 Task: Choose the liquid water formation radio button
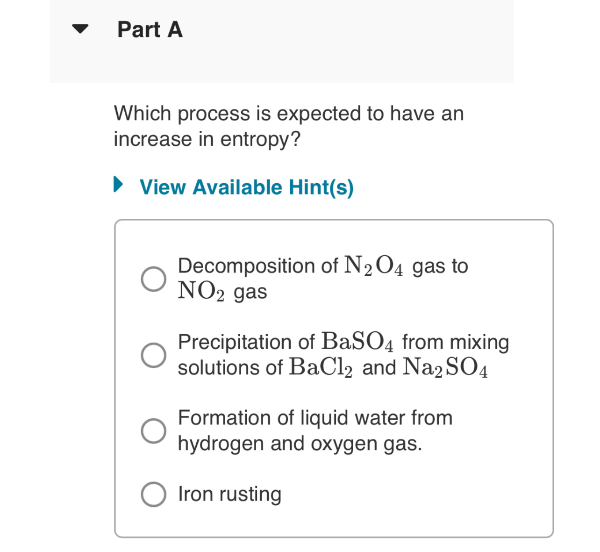tap(153, 430)
